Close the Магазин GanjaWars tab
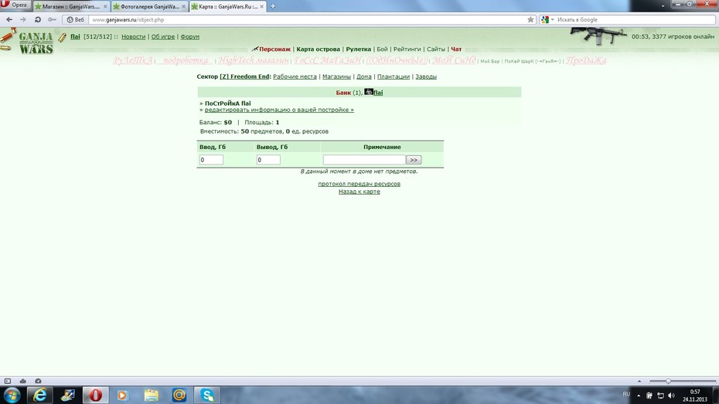This screenshot has width=719, height=404. (x=105, y=6)
